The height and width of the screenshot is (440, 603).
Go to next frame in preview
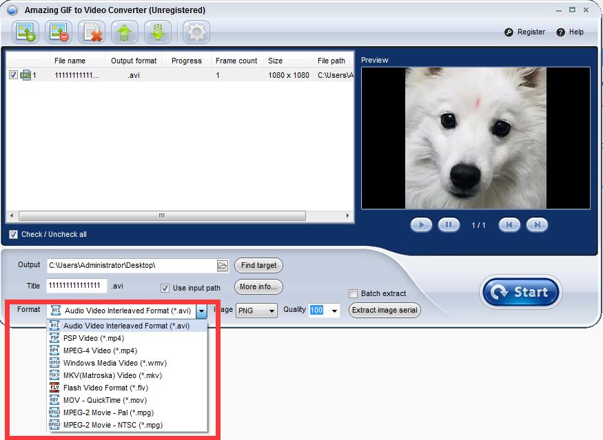coord(537,224)
